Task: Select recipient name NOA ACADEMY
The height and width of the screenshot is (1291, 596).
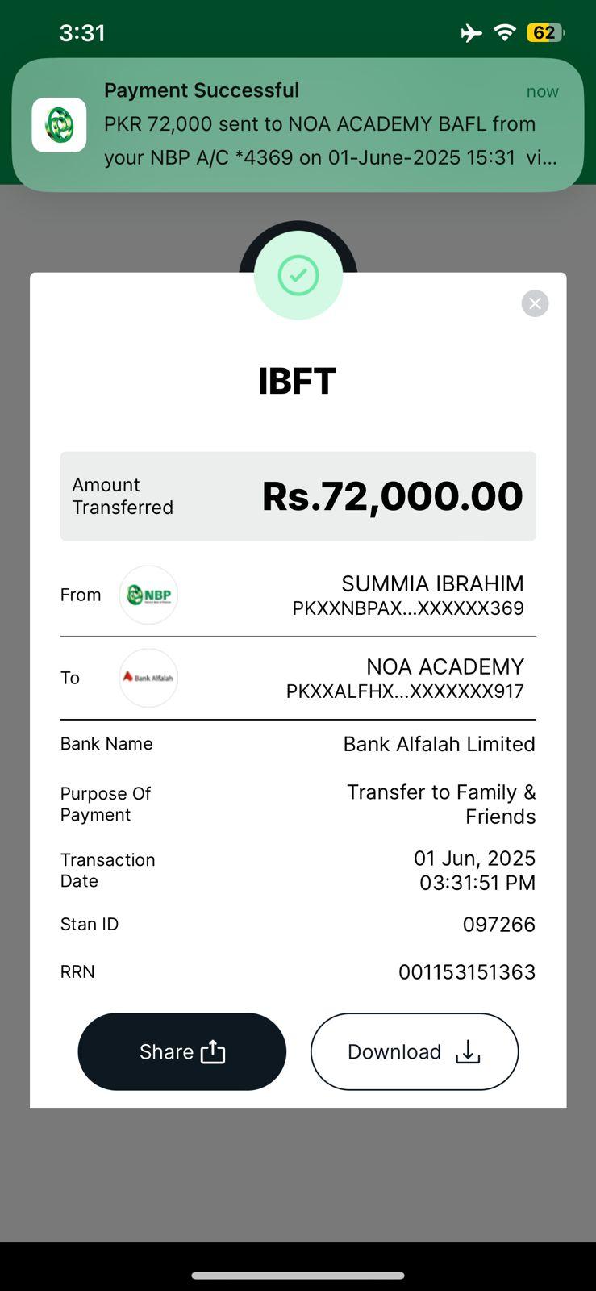Action: coord(444,666)
